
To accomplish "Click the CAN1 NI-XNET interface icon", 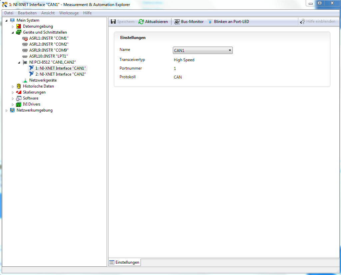I will [x=31, y=68].
